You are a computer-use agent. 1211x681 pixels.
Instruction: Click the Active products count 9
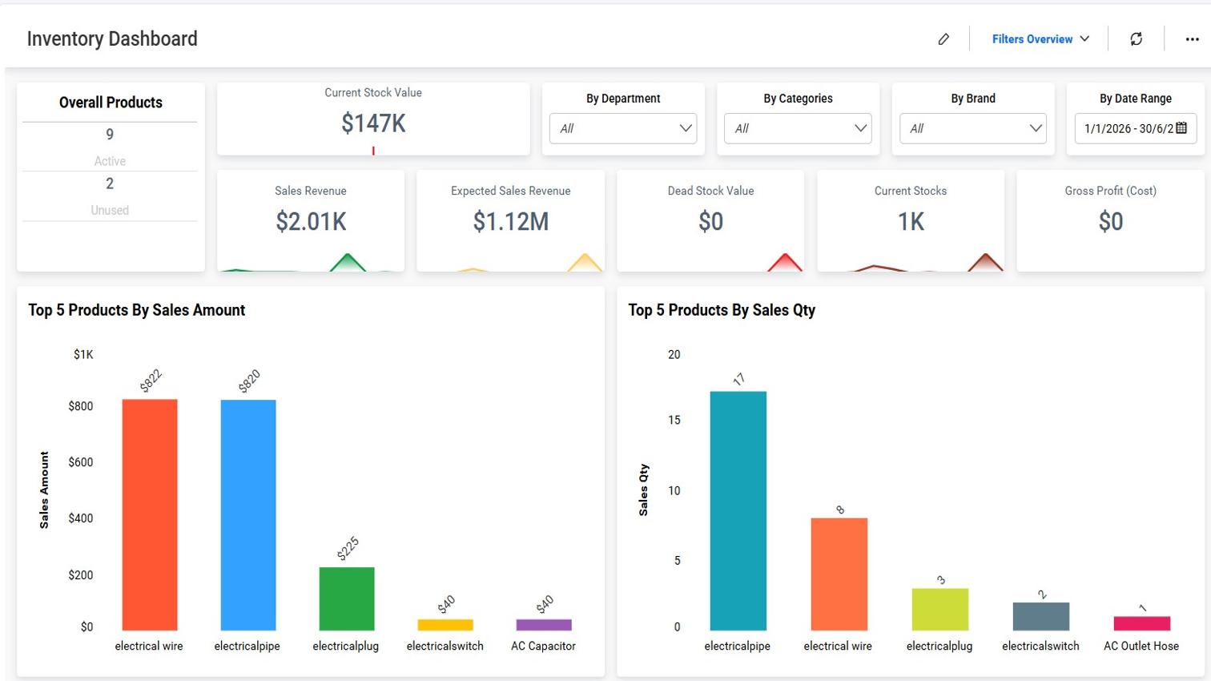tap(110, 135)
